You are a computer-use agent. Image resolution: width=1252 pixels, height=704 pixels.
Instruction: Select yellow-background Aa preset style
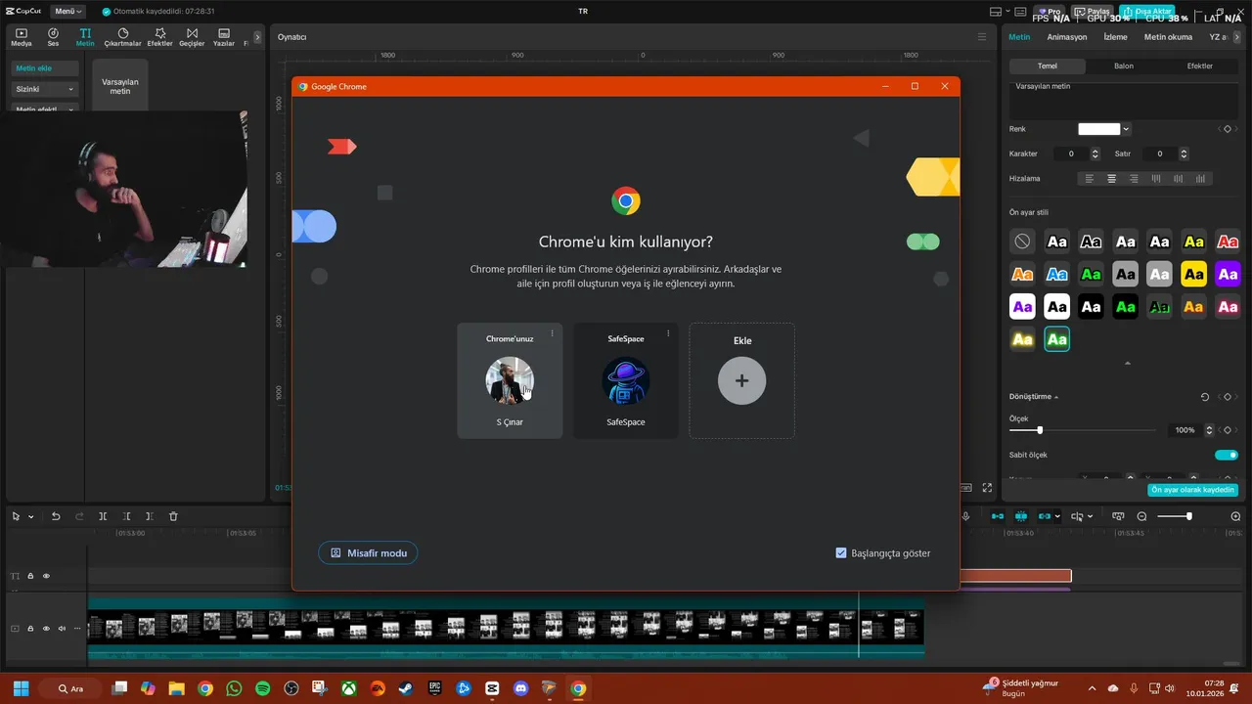[x=1193, y=275]
